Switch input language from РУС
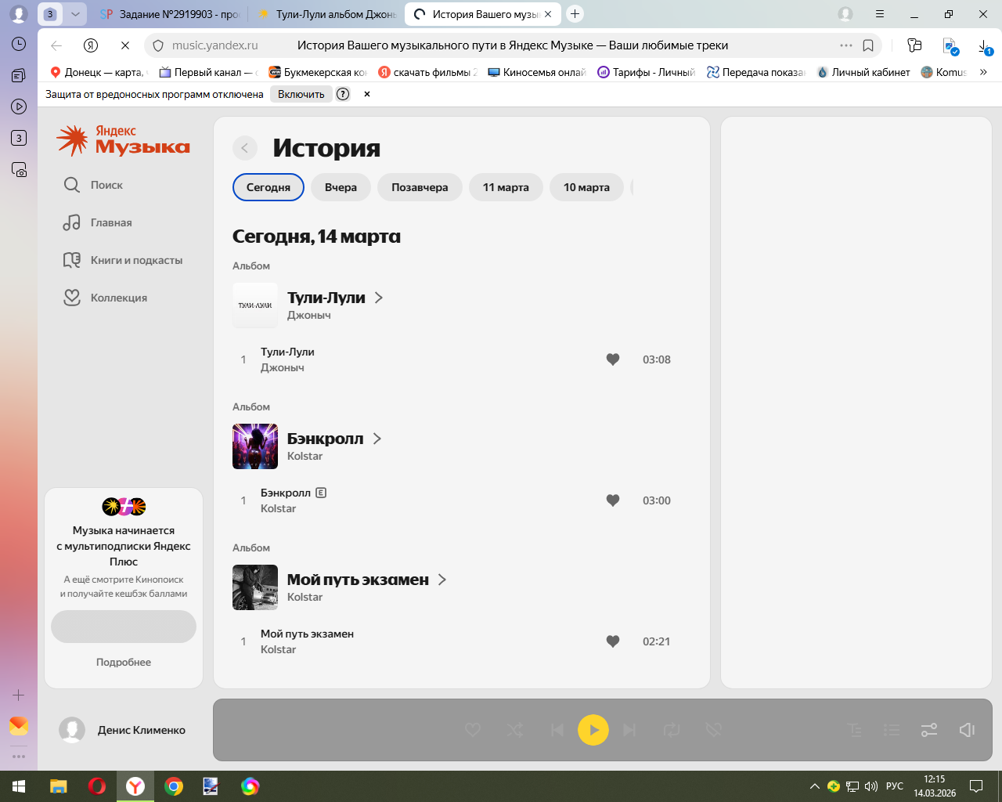 895,786
